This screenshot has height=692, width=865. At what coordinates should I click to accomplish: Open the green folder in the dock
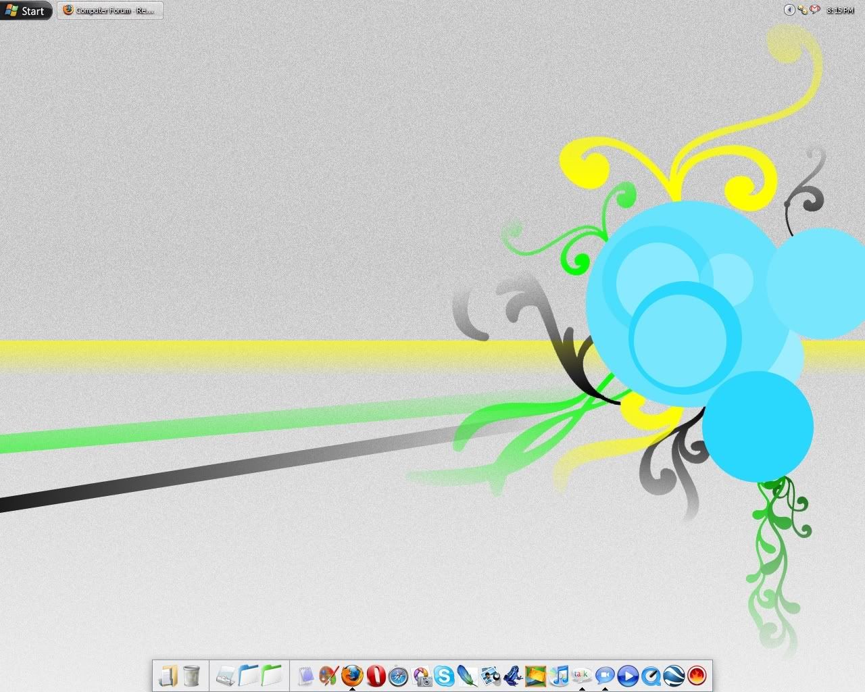point(272,674)
